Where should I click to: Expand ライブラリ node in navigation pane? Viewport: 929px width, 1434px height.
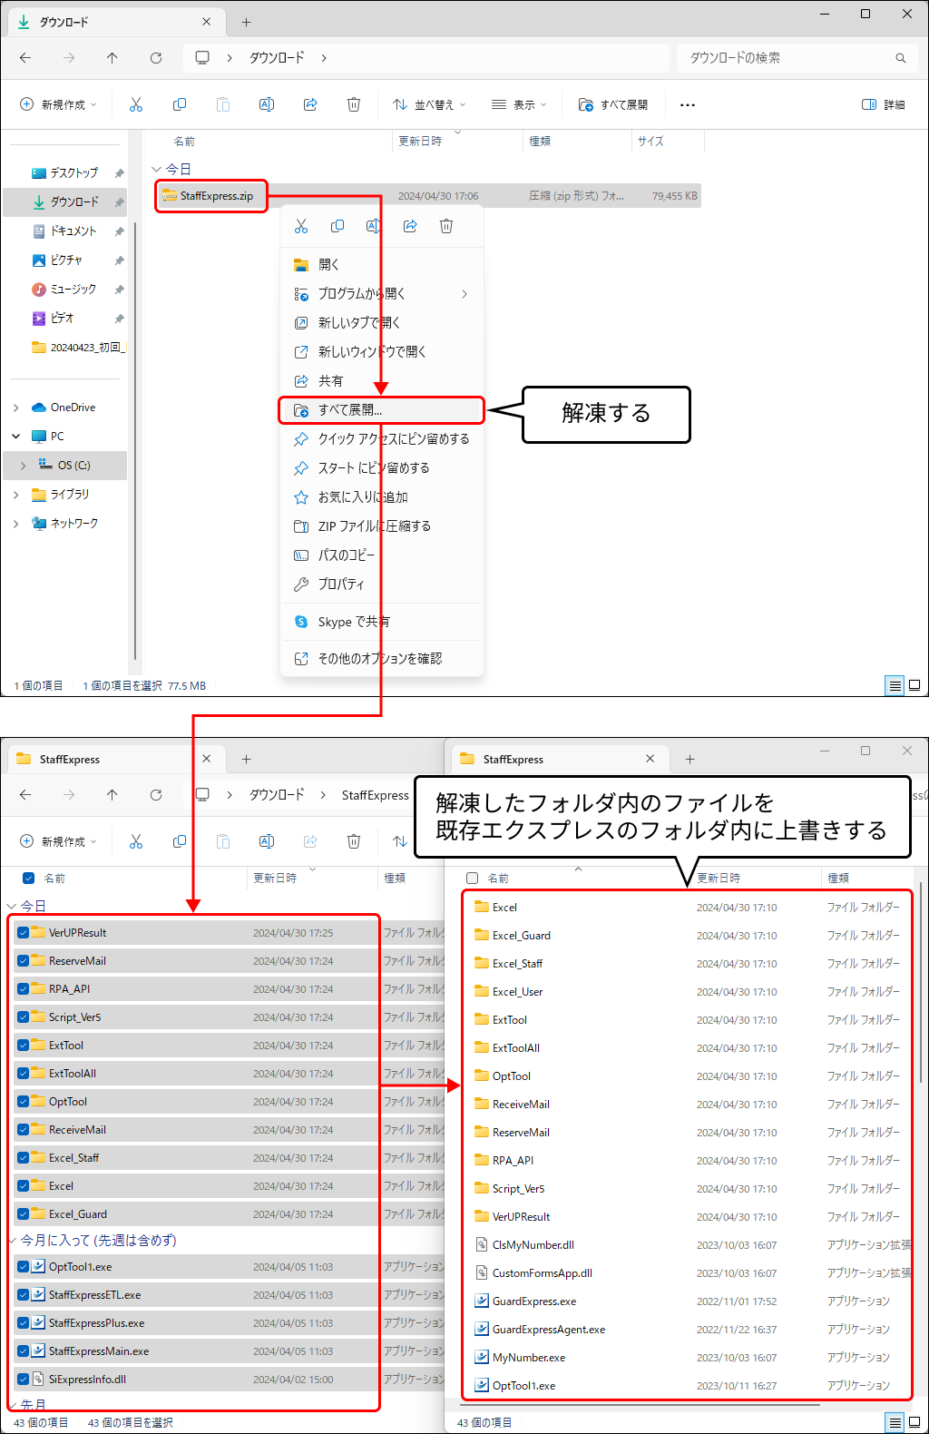pyautogui.click(x=15, y=495)
